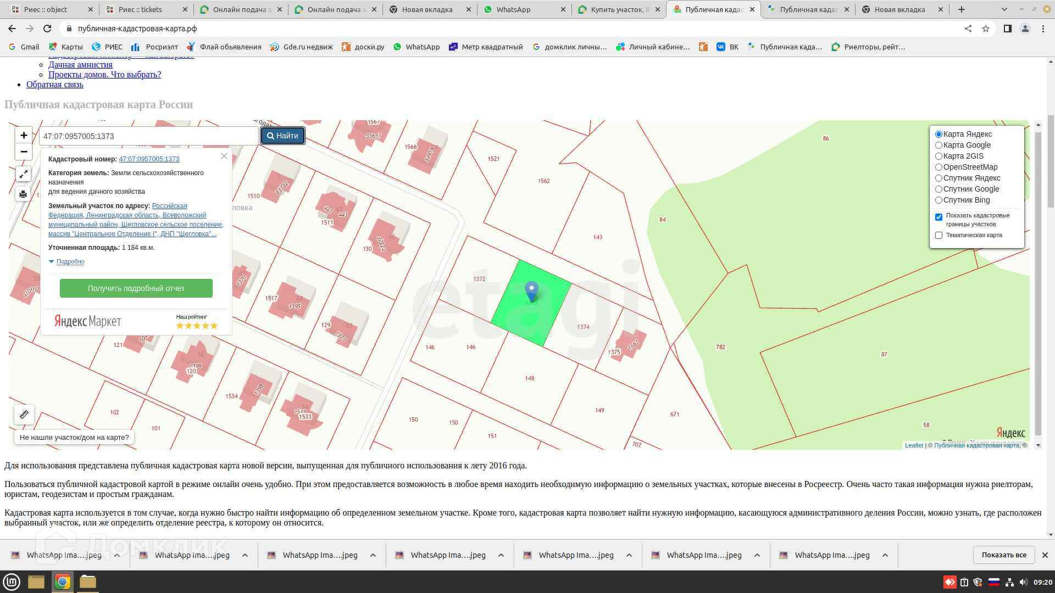The image size is (1055, 593).
Task: Select OpenStreetMap base layer
Action: pyautogui.click(x=939, y=167)
